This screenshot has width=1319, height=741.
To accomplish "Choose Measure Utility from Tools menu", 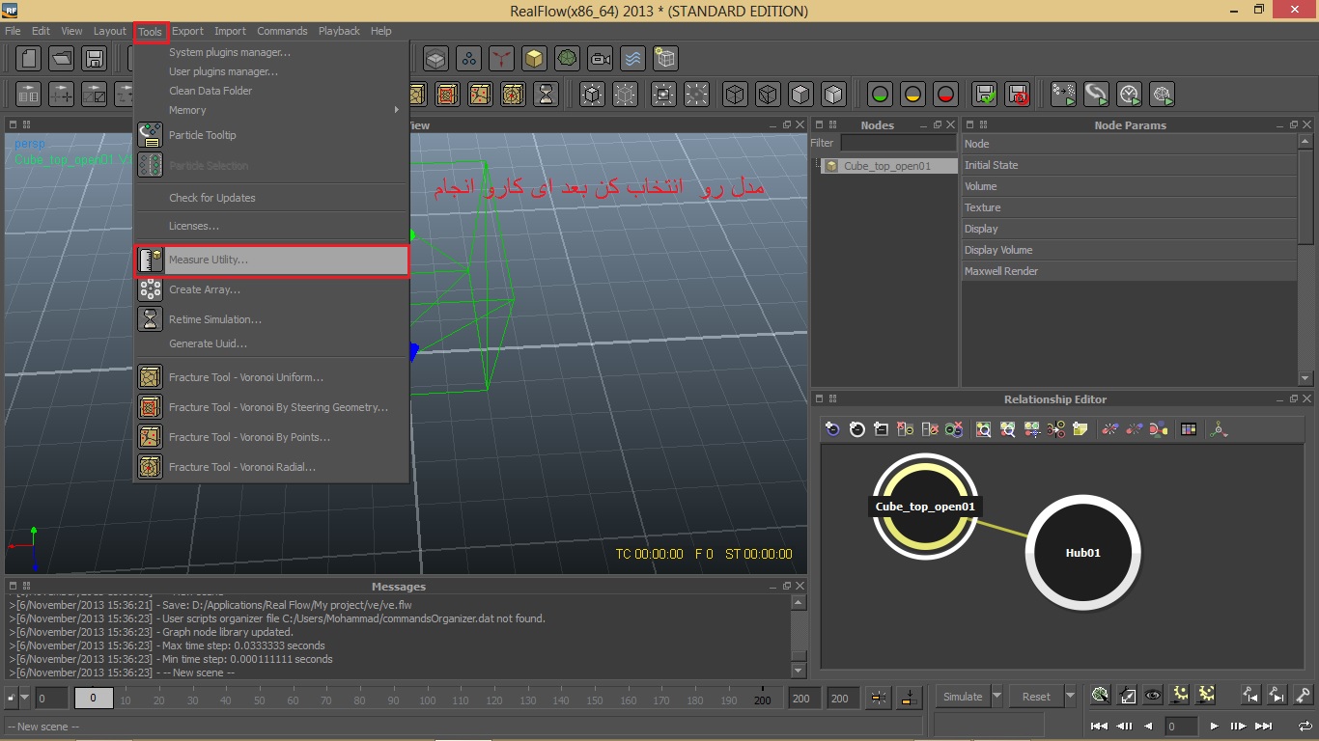I will [x=271, y=261].
